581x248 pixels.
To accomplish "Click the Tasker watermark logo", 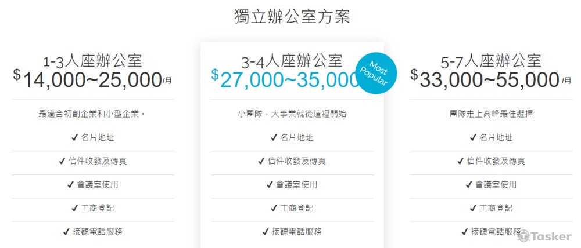I will (547, 236).
